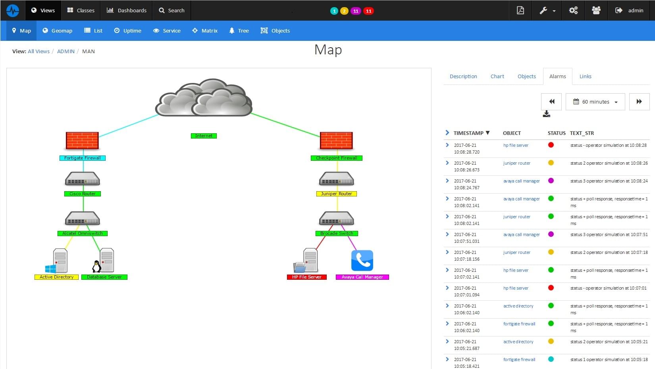This screenshot has width=655, height=369.
Task: Open avaya call manager link at 10:08:24
Action: coord(522,181)
